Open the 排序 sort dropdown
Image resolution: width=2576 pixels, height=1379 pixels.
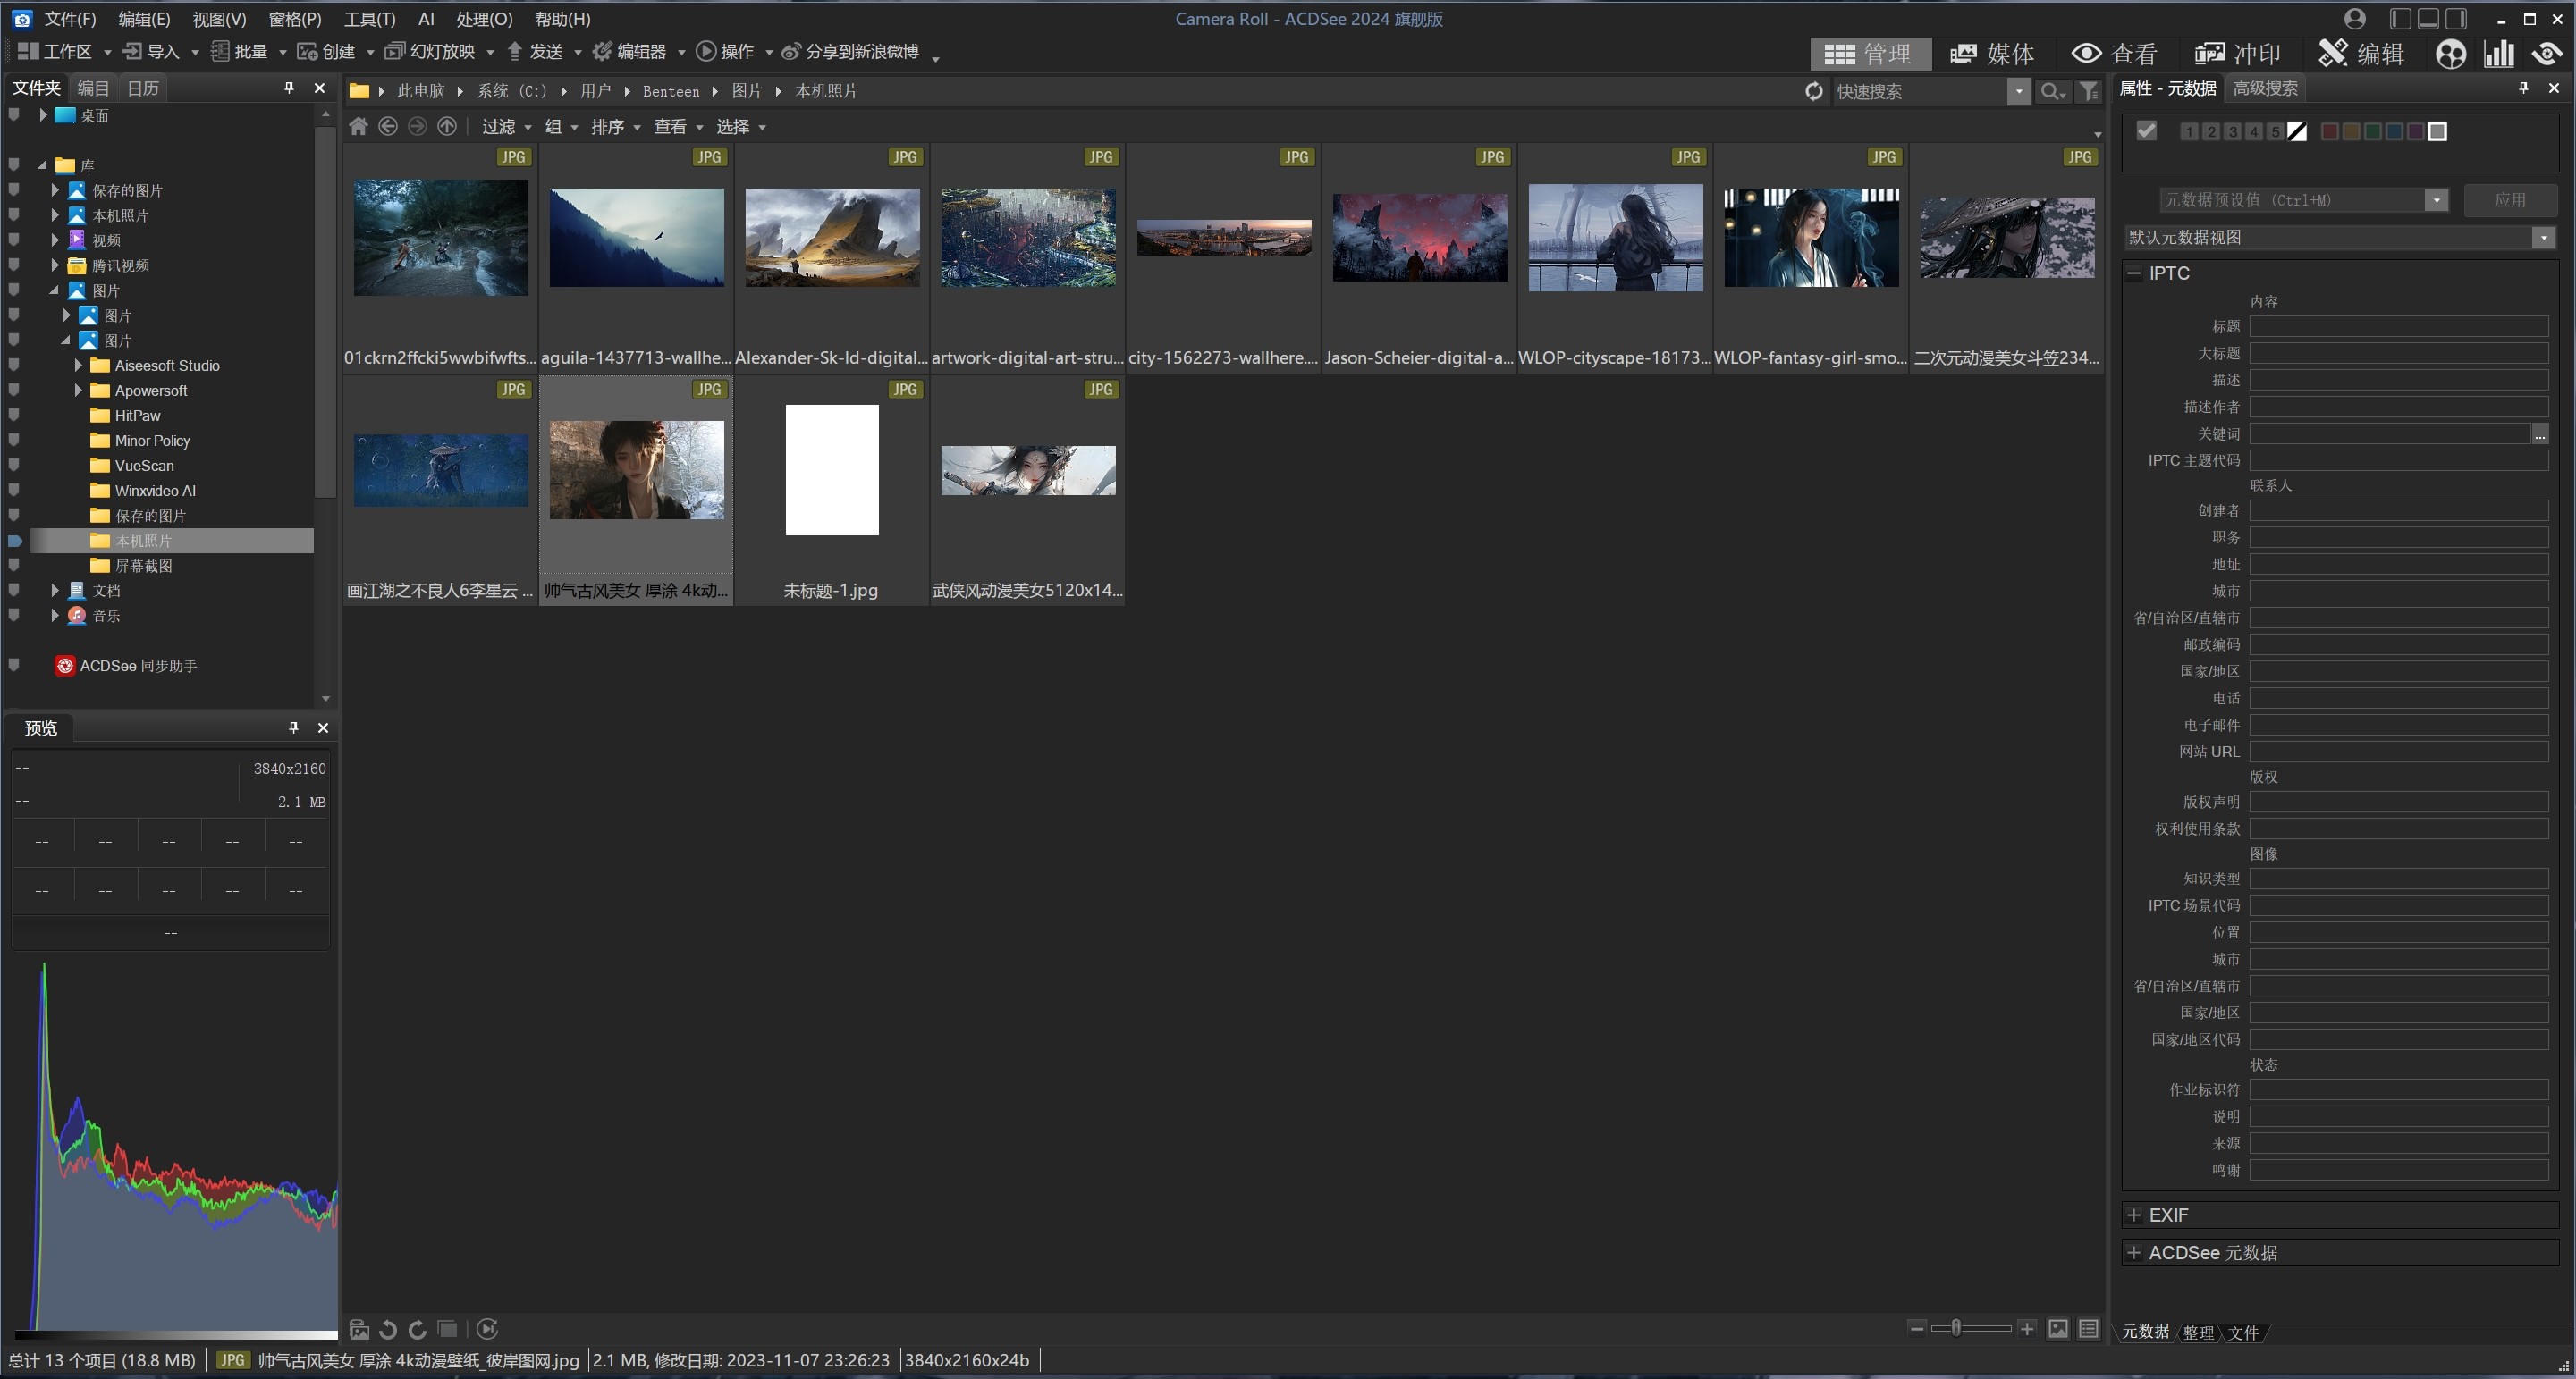click(x=615, y=127)
